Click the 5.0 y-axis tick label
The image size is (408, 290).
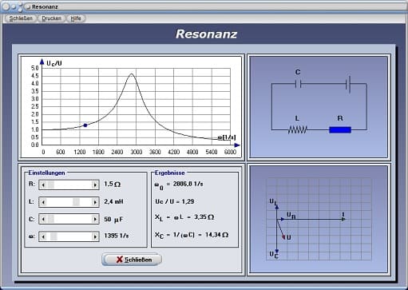pos(35,68)
